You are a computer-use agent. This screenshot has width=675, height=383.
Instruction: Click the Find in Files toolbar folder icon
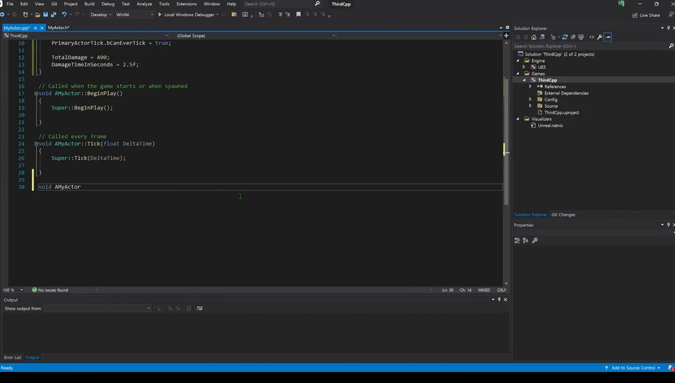[234, 15]
